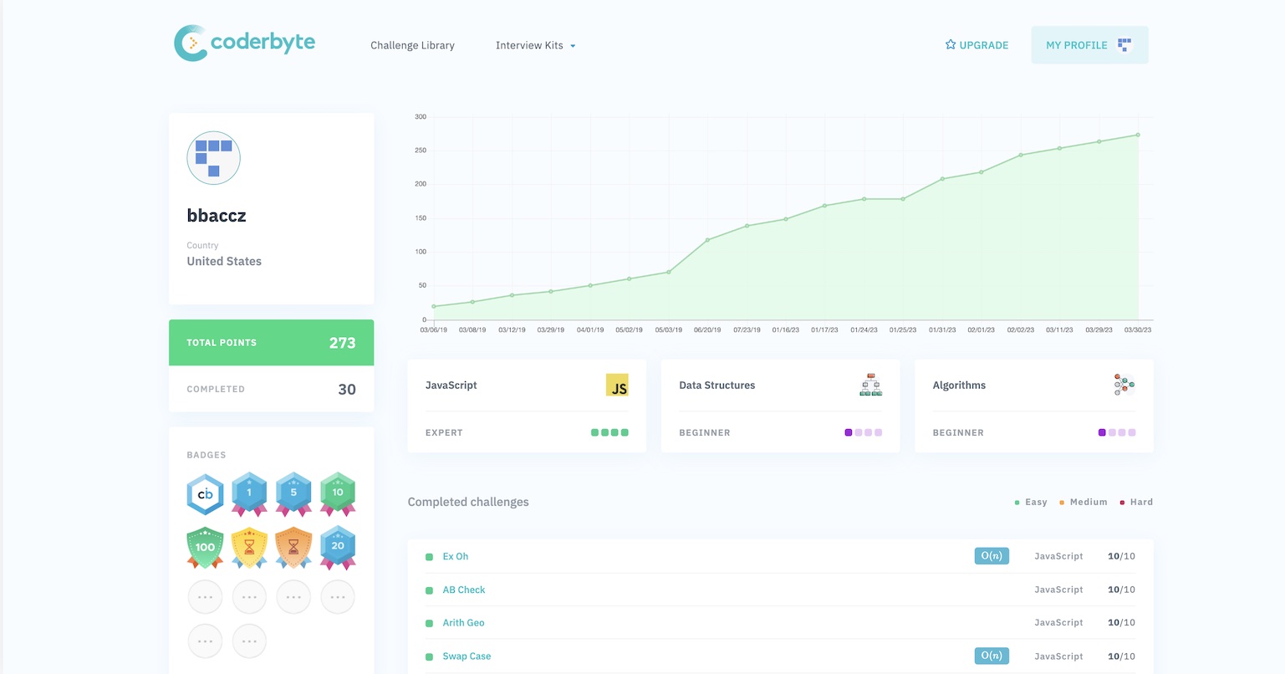Screen dimensions: 1285x674
Task: Open the AB Check challenge
Action: tap(464, 590)
